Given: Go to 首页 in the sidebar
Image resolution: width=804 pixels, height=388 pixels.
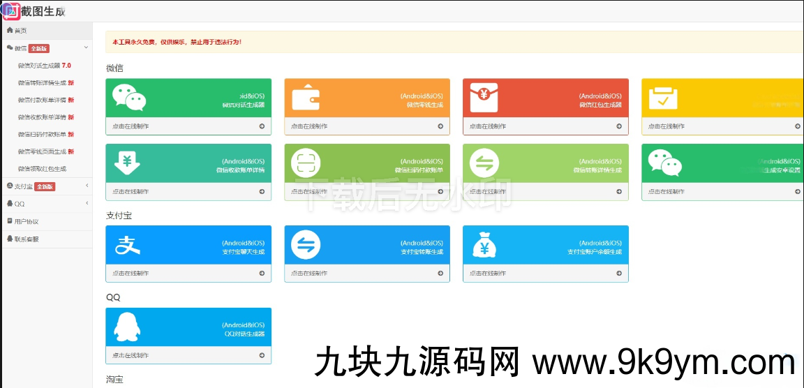Looking at the screenshot, I should point(20,31).
